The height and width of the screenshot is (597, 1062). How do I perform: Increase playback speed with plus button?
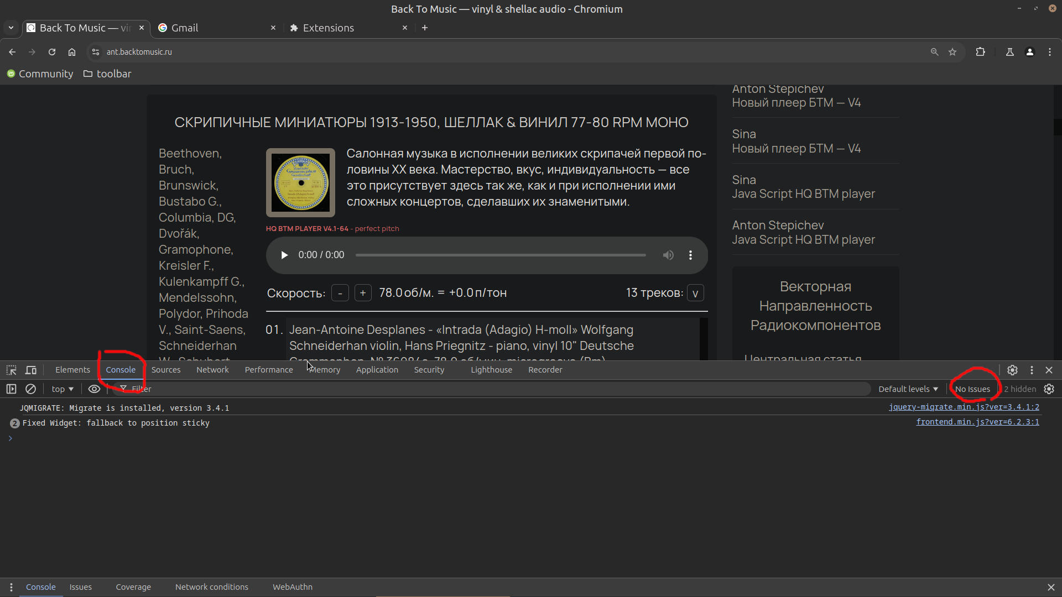coord(363,293)
